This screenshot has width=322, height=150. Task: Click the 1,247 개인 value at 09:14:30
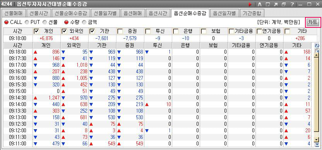[54, 98]
